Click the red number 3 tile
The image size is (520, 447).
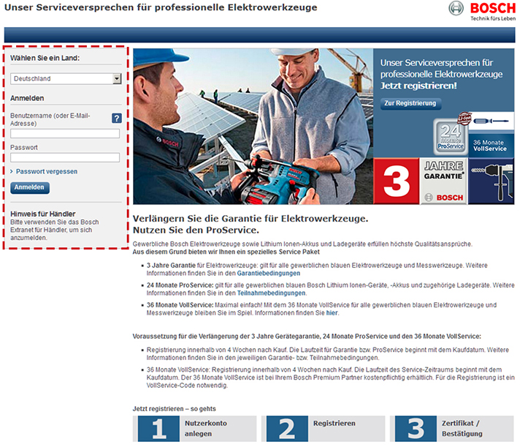click(x=397, y=180)
